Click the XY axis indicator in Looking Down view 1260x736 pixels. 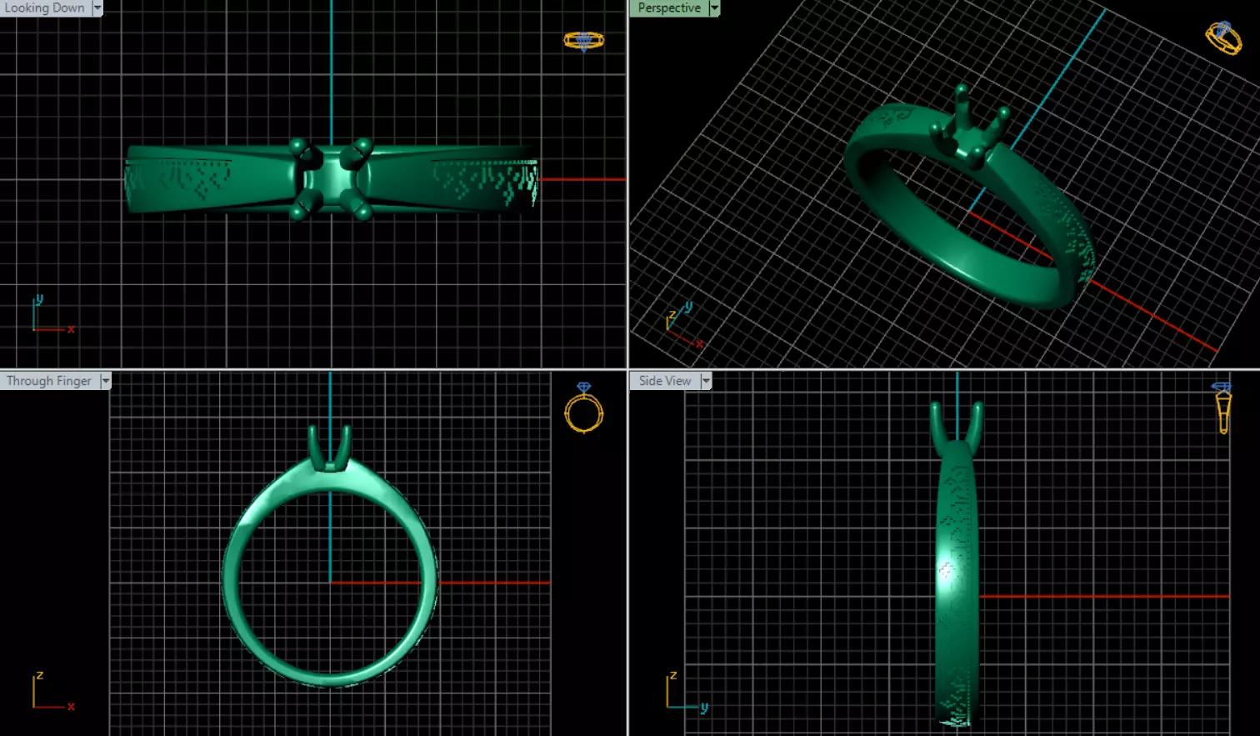click(x=53, y=315)
